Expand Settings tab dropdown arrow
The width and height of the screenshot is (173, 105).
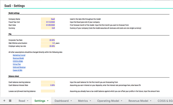(48, 101)
